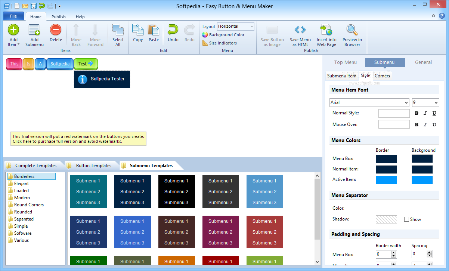Click the pink This menu button
Screen dimensions: 449x271
pyautogui.click(x=14, y=64)
